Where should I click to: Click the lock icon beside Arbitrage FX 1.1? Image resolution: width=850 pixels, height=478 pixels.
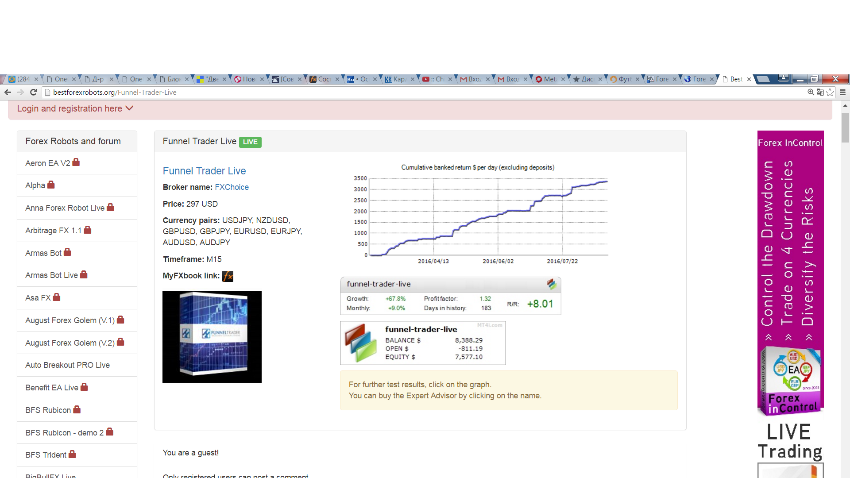pyautogui.click(x=88, y=230)
